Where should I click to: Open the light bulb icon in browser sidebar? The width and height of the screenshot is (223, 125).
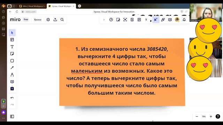click(x=3, y=101)
